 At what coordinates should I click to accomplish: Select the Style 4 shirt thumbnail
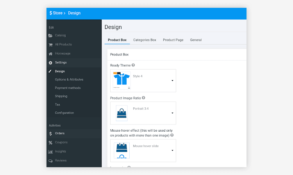[121, 80]
